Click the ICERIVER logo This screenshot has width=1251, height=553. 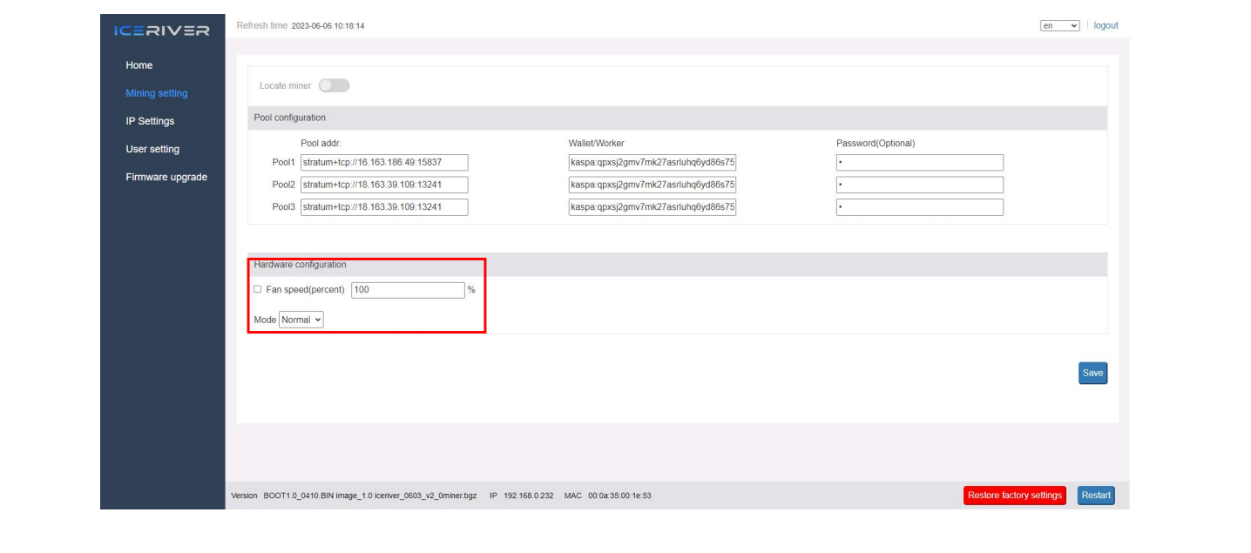pos(162,31)
